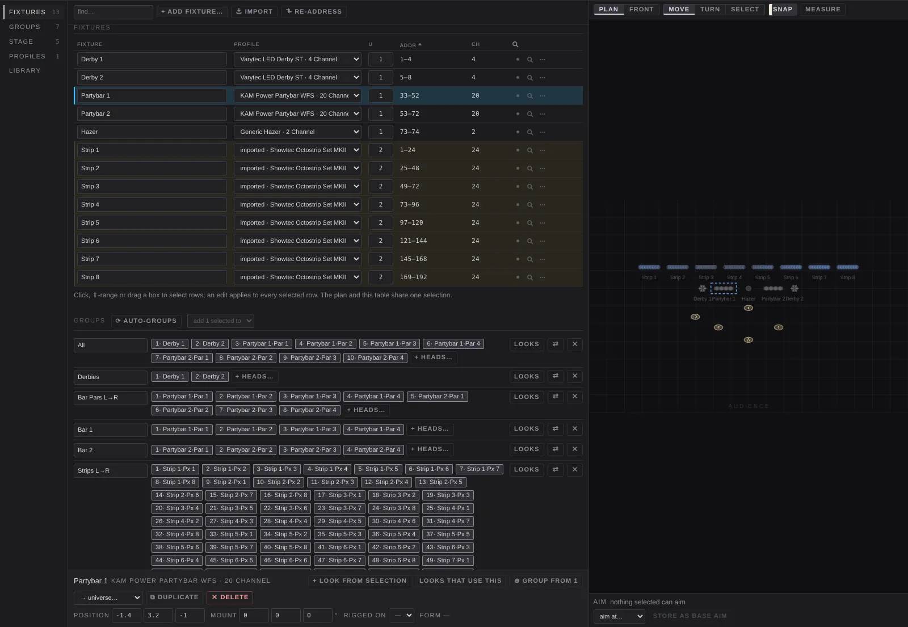
Task: Switch the plan to TURN mode
Action: pyautogui.click(x=710, y=10)
